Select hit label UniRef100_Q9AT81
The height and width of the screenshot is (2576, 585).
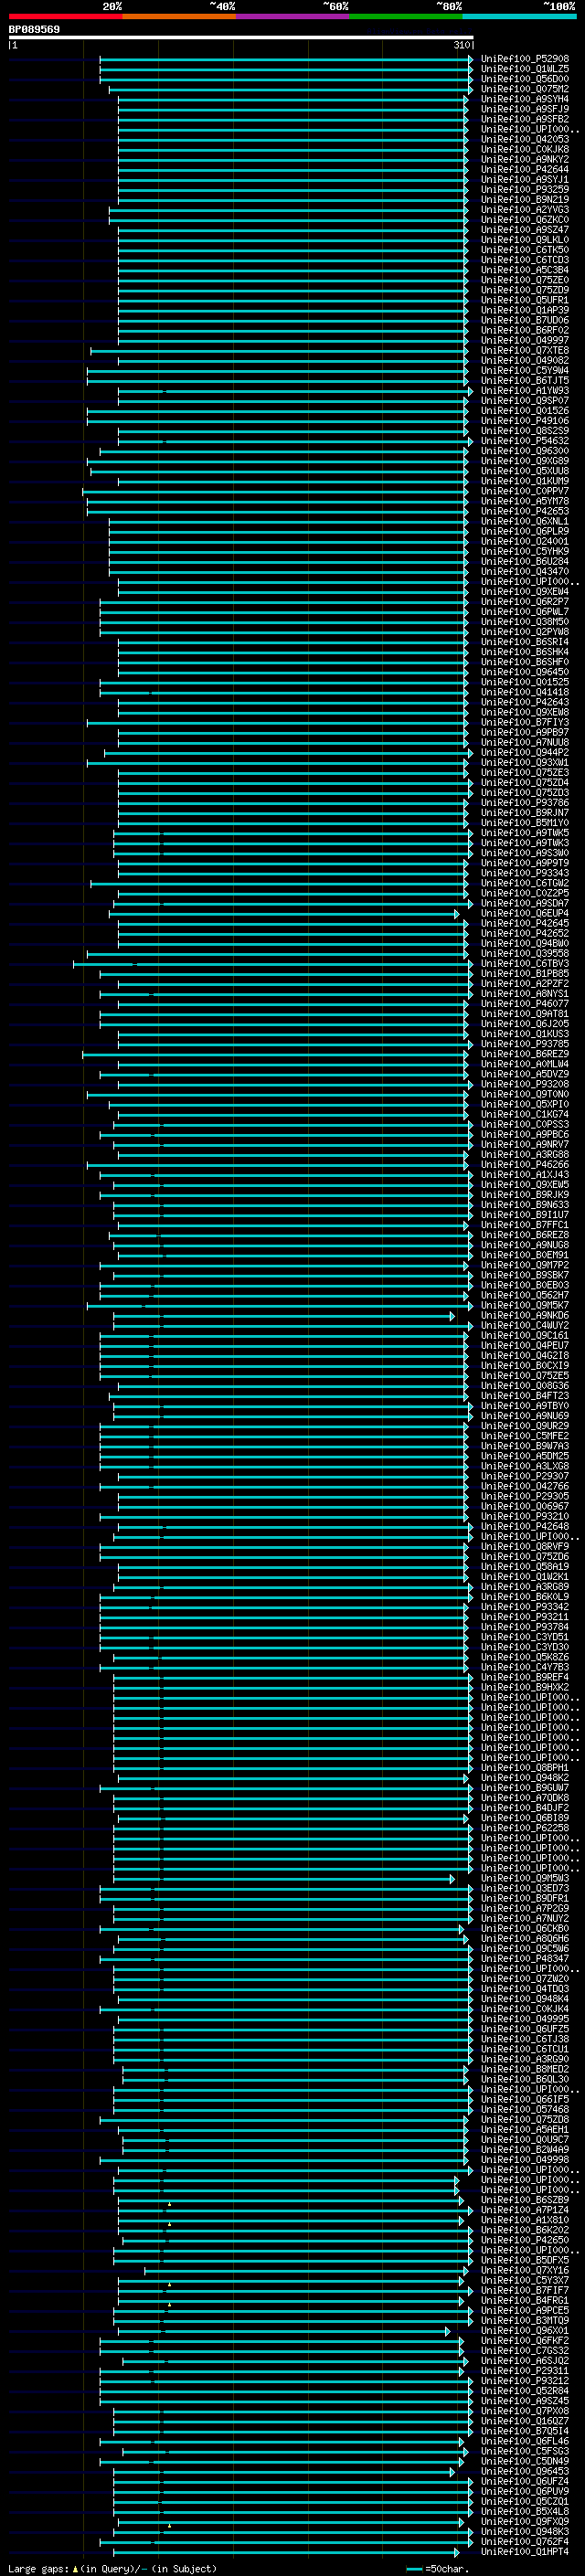click(525, 1013)
